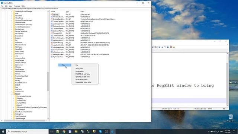
Task: Open the Favorites menu
Action: point(17,6)
